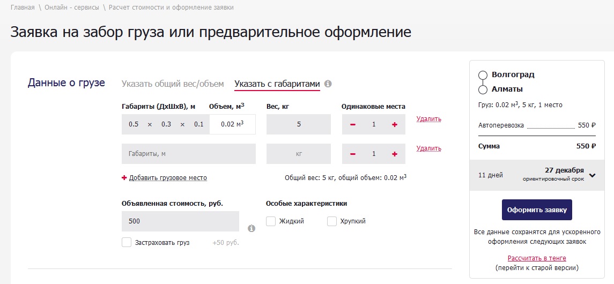Open Рассчитать в тенге link
The height and width of the screenshot is (284, 614).
point(537,258)
